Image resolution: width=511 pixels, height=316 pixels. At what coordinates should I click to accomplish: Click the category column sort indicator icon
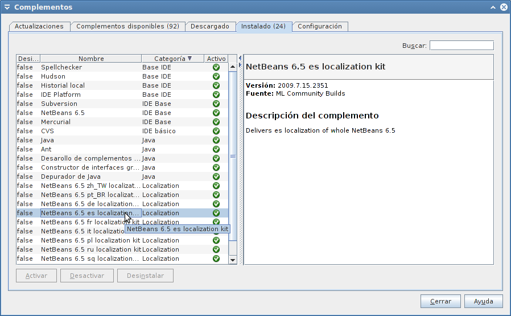click(x=189, y=59)
